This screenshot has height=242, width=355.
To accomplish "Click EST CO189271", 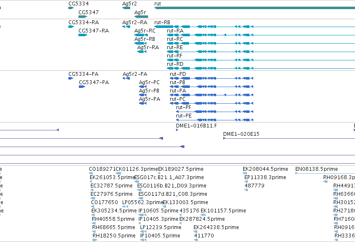I will coord(102,169).
